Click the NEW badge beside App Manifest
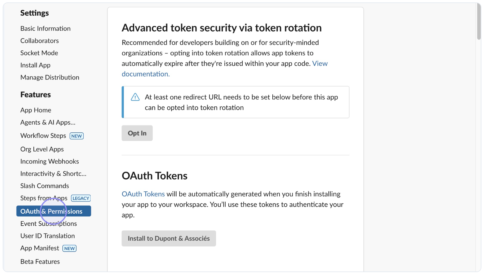486x277 pixels. 69,249
